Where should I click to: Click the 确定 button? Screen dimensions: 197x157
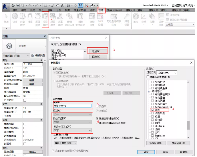[146, 152]
